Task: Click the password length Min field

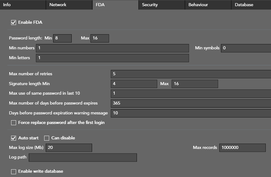Action: tap(62, 38)
